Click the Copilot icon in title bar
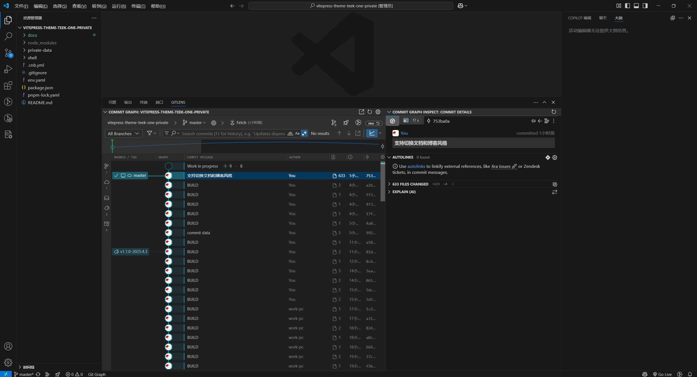Image resolution: width=697 pixels, height=377 pixels. click(460, 6)
